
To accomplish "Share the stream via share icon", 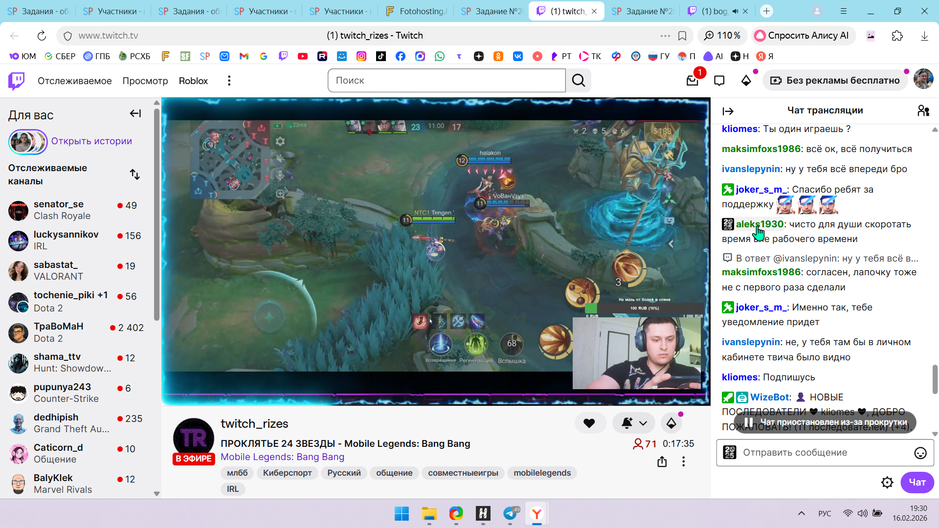I will pyautogui.click(x=662, y=462).
